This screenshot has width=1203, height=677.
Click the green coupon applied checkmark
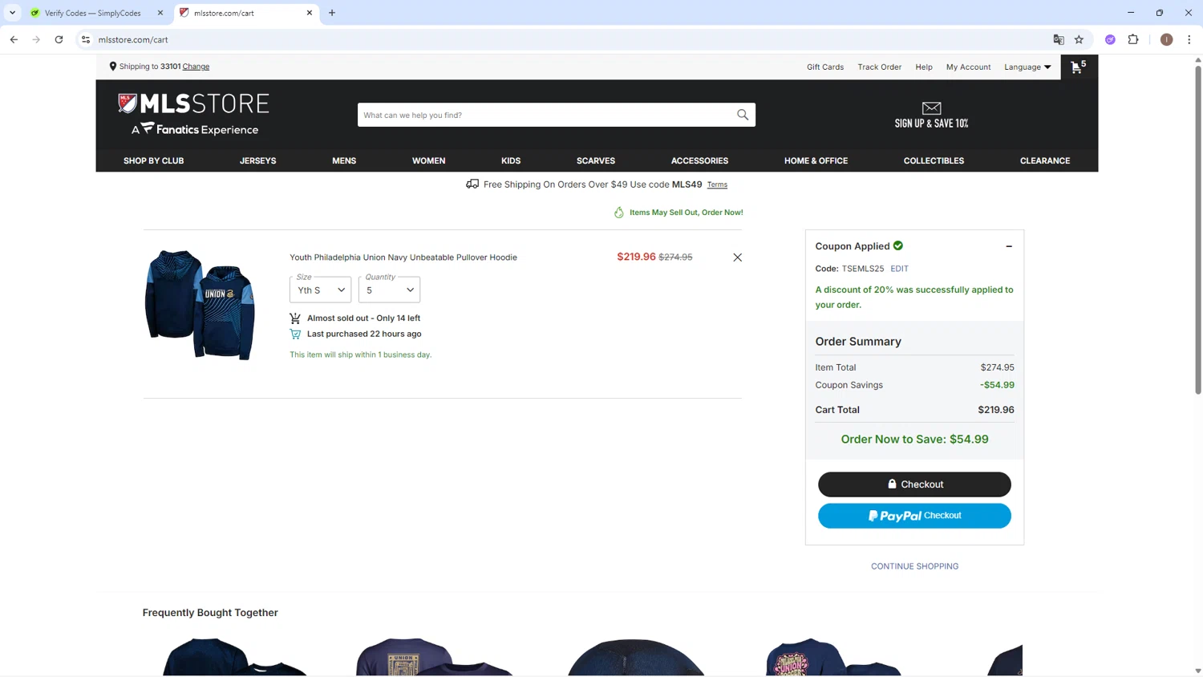[898, 245]
